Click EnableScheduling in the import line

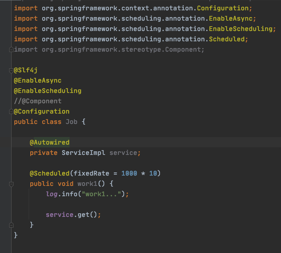point(241,29)
